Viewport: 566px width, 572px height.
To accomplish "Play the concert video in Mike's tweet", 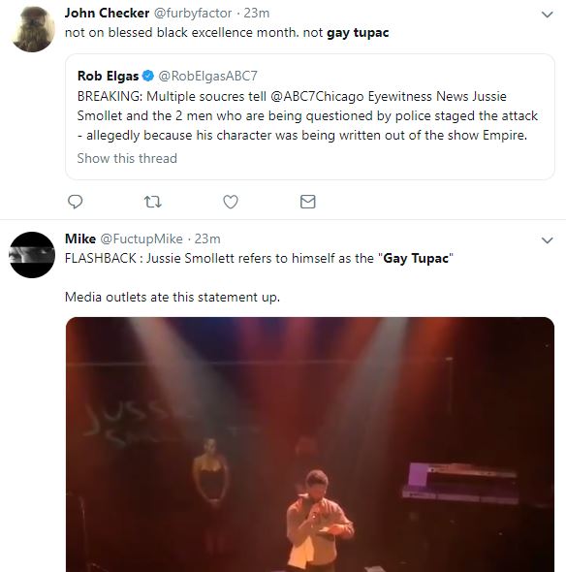I will [310, 444].
